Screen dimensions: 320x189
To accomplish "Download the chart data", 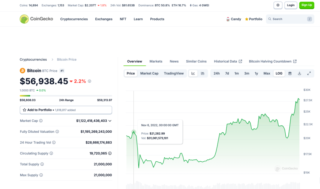I will pyautogui.click(x=299, y=73).
